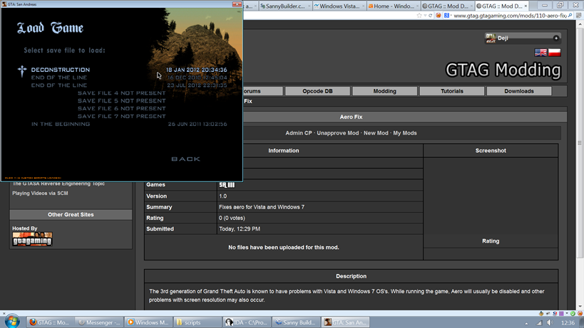Image resolution: width=584 pixels, height=328 pixels.
Task: Expand the Deji user menu plus button
Action: (556, 38)
